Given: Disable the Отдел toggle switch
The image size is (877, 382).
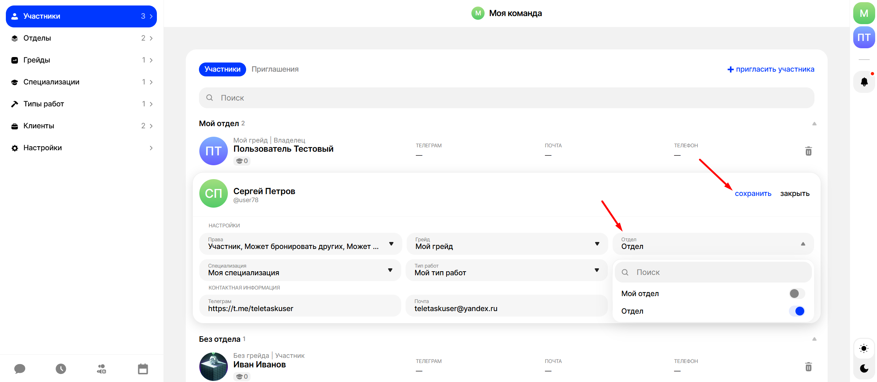Looking at the screenshot, I should pyautogui.click(x=797, y=311).
